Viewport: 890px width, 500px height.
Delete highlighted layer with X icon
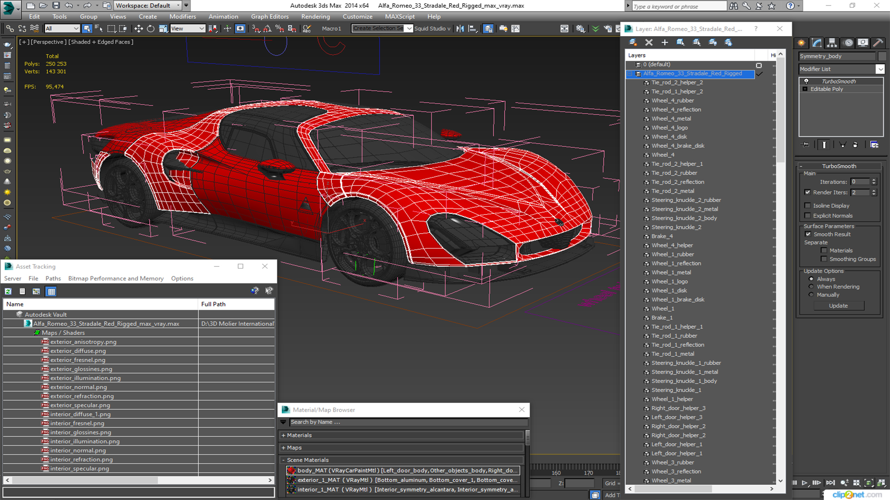tap(649, 42)
